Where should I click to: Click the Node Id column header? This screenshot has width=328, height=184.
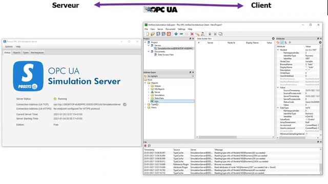point(231,43)
